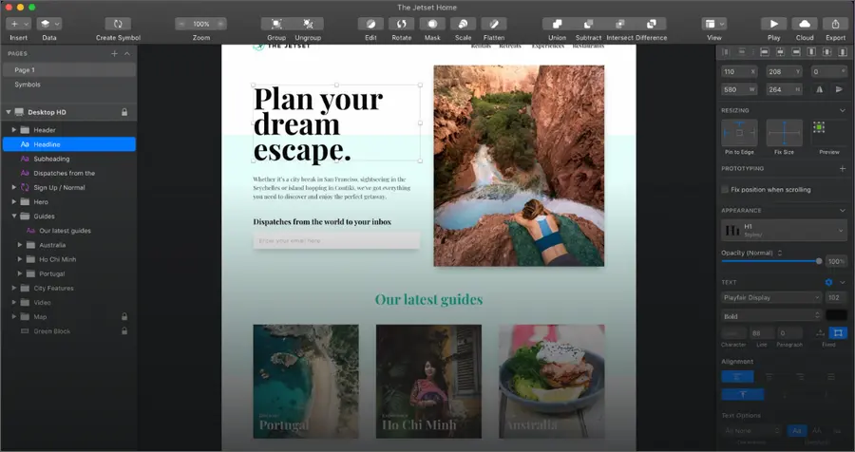855x452 pixels.
Task: Open the Playfair Display font dropdown
Action: [771, 298]
